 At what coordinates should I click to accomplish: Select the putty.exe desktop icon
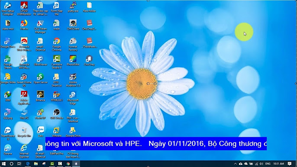(x=73, y=7)
